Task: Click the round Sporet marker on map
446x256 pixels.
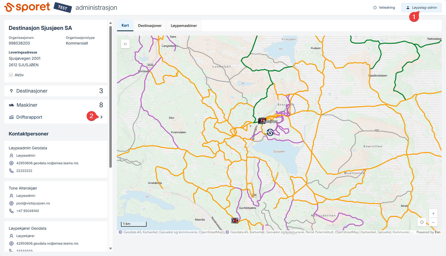Action: tap(270, 132)
